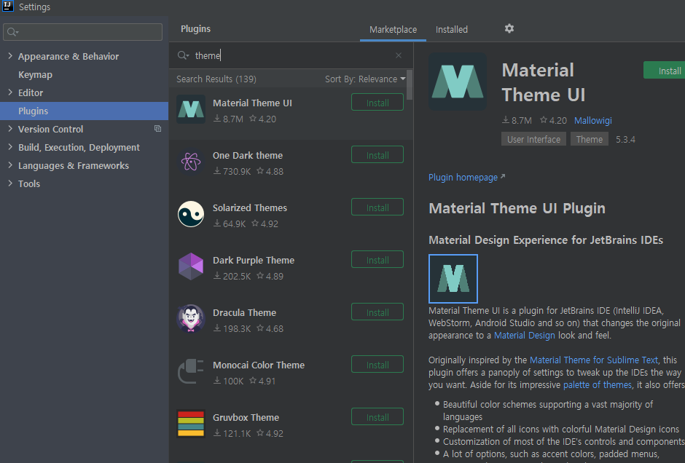This screenshot has height=463, width=685.
Task: Click the Material Theme UI list icon
Action: 191,109
